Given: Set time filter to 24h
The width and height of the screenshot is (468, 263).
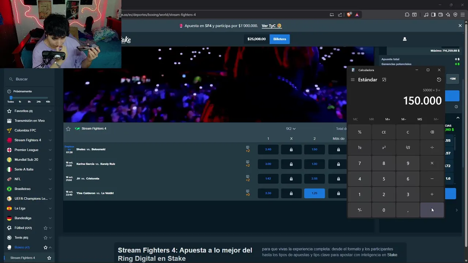Looking at the screenshot, I should coord(38,102).
